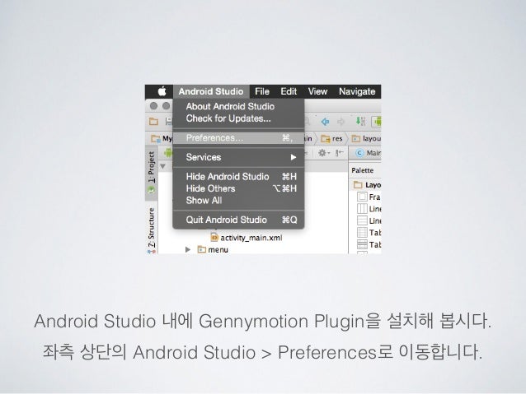This screenshot has height=394, width=526.
Task: Select the FrameLayout palette item
Action: point(369,197)
